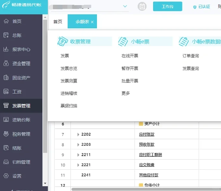This screenshot has width=221, height=191.
Task: Open the company selector dropdown arrow
Action: 125,6
